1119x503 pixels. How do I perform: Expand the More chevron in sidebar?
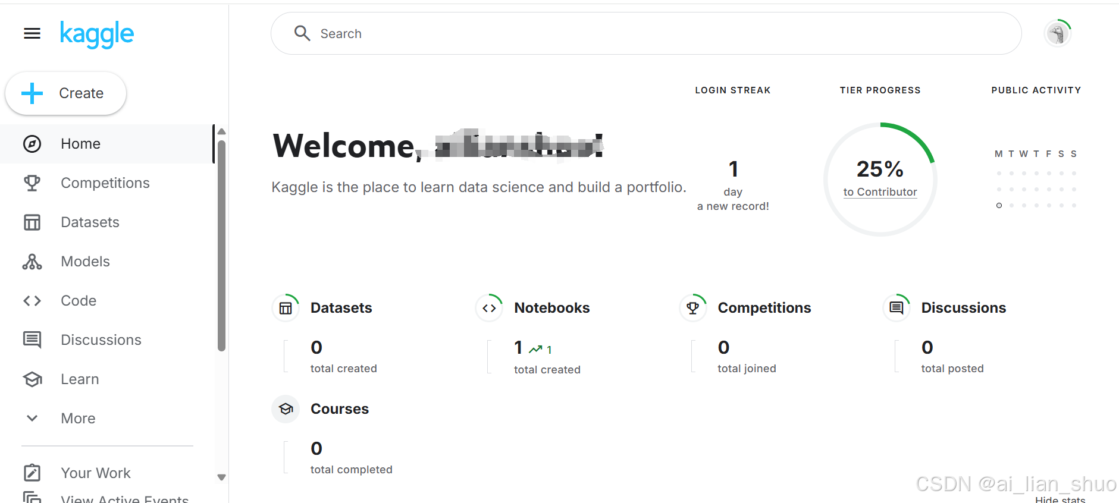click(32, 419)
